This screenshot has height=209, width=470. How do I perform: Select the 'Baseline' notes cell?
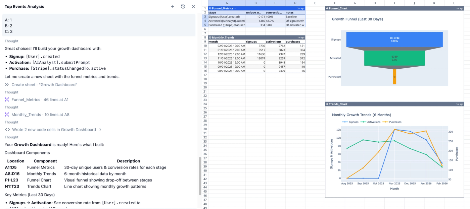295,17
